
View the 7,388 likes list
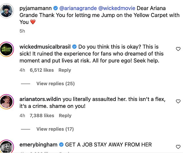click(42, 115)
